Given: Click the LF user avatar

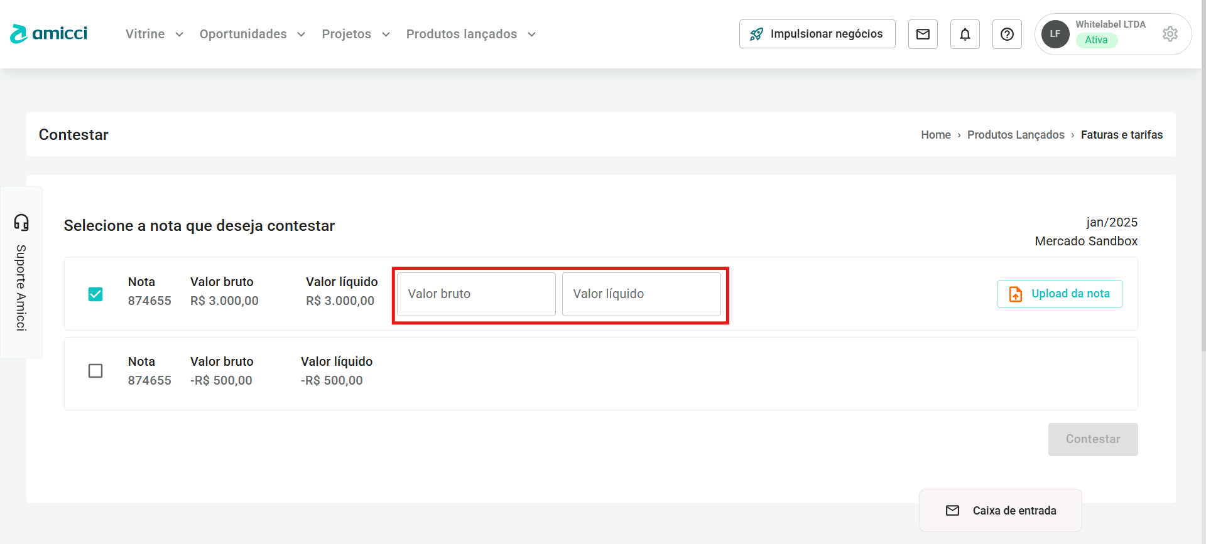Looking at the screenshot, I should click(1055, 34).
